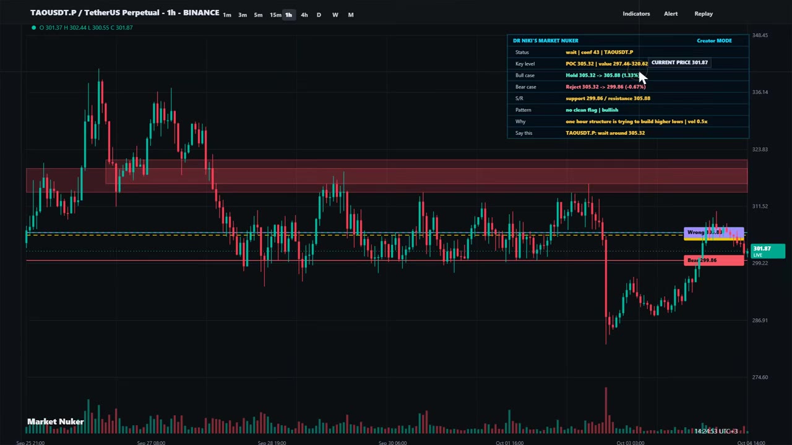Viewport: 792px width, 445px height.
Task: Click the 274.60 price axis label
Action: click(x=760, y=377)
